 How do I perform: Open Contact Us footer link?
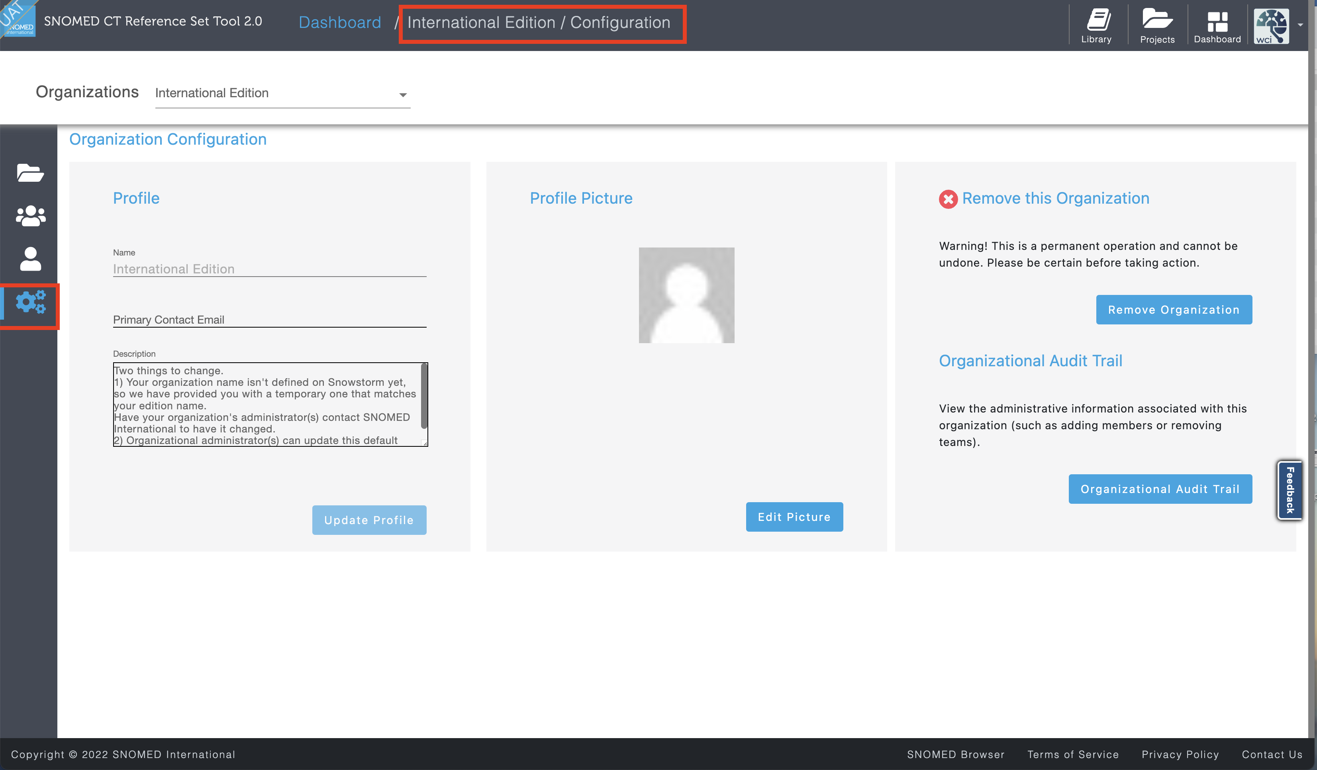[x=1272, y=754]
